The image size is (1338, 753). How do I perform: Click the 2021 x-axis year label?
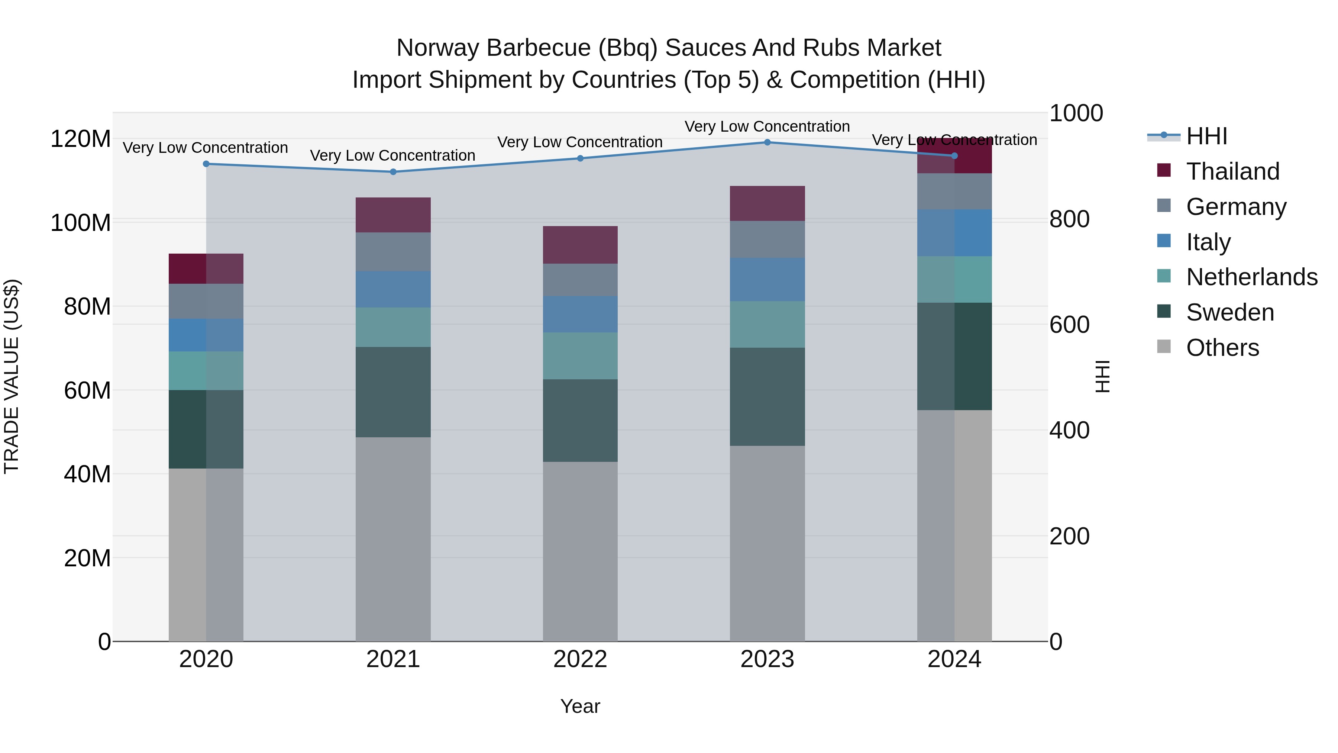(393, 659)
